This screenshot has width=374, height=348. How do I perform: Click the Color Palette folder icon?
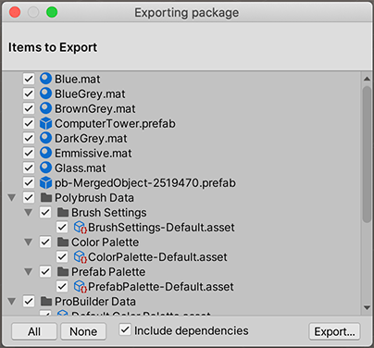click(x=63, y=242)
